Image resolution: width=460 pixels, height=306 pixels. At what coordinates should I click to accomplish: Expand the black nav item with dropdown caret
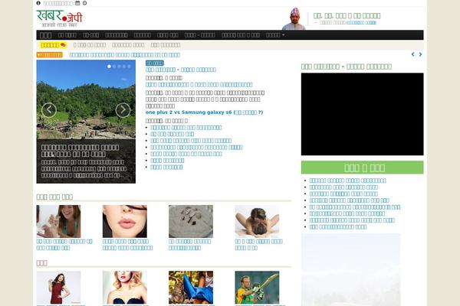(275, 35)
